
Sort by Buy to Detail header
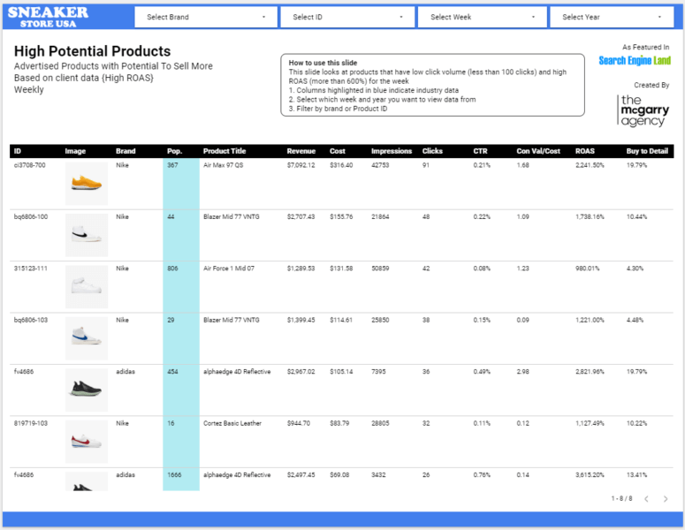tap(648, 151)
